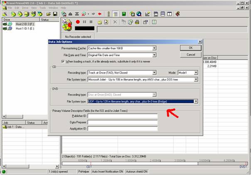Open the Pre-mastering Cache dropdown
This screenshot has width=251, height=175.
pos(154,48)
